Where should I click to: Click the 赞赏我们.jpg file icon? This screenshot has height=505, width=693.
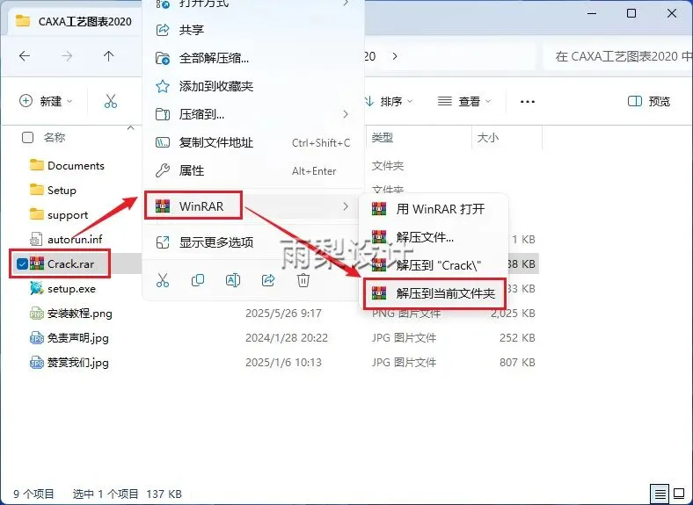pos(37,363)
